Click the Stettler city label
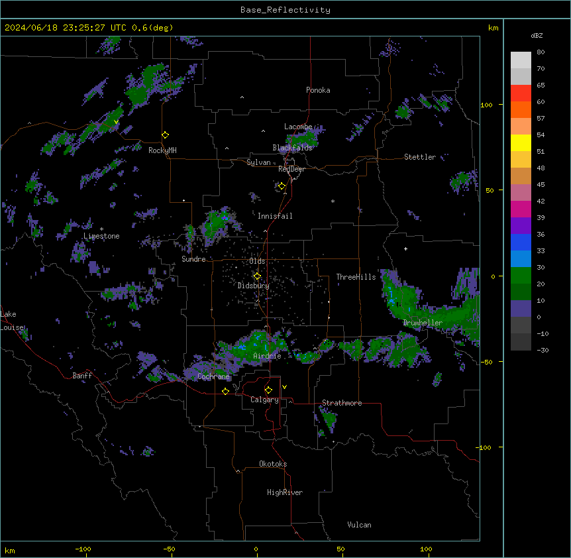The image size is (571, 558). coord(420,157)
